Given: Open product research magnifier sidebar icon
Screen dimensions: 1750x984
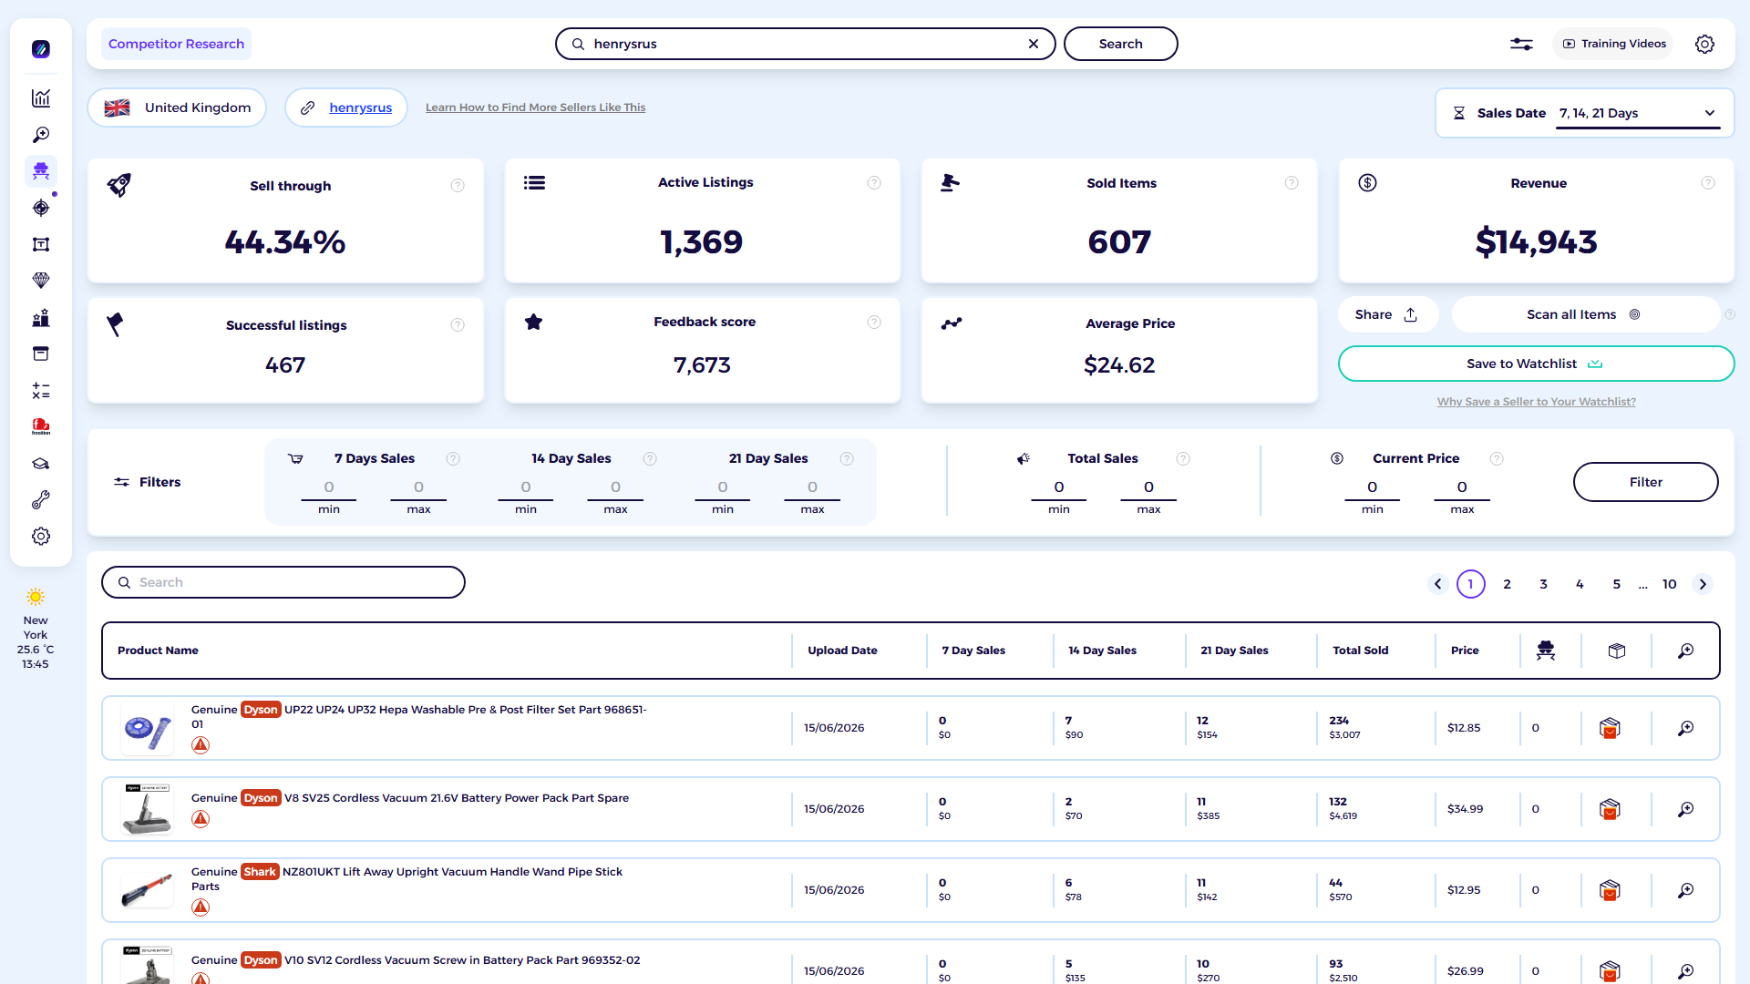Looking at the screenshot, I should coord(41,135).
